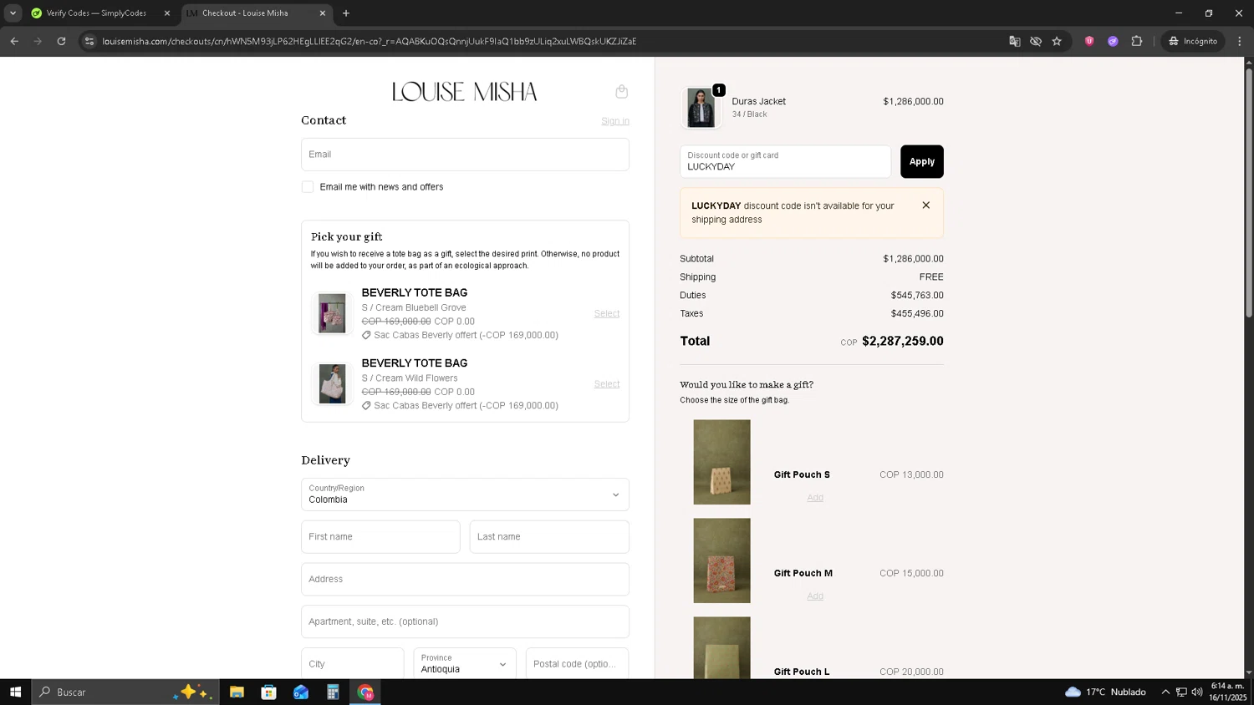Click the Total amount $2,287,259.00
Image resolution: width=1254 pixels, height=705 pixels.
tap(903, 341)
